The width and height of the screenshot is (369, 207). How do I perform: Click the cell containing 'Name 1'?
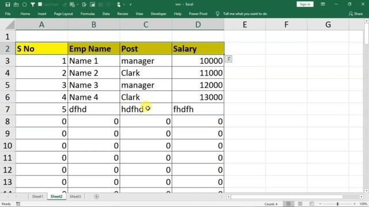[x=93, y=61]
